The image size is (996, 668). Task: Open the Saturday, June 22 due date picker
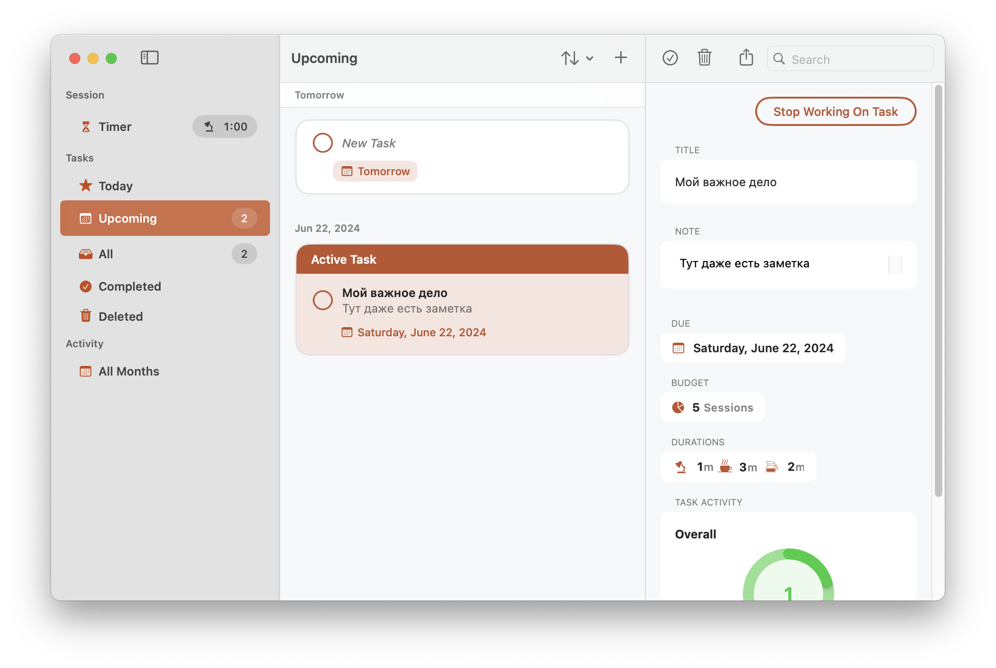tap(753, 348)
